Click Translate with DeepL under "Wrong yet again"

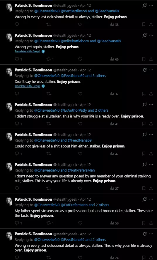click(x=28, y=51)
